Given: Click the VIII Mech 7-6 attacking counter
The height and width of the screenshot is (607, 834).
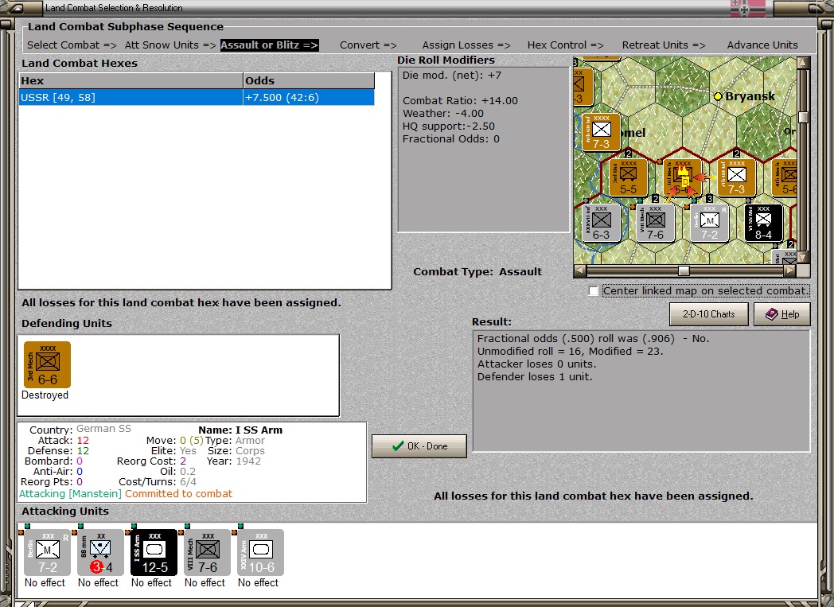Looking at the screenshot, I should click(x=207, y=552).
